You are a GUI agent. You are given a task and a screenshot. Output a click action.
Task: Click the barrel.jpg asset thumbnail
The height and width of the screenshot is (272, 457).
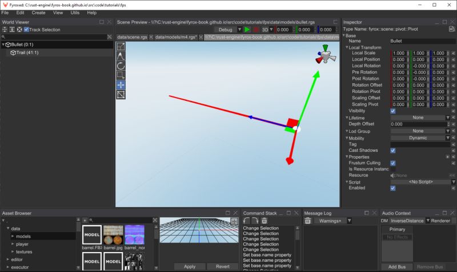point(113,234)
